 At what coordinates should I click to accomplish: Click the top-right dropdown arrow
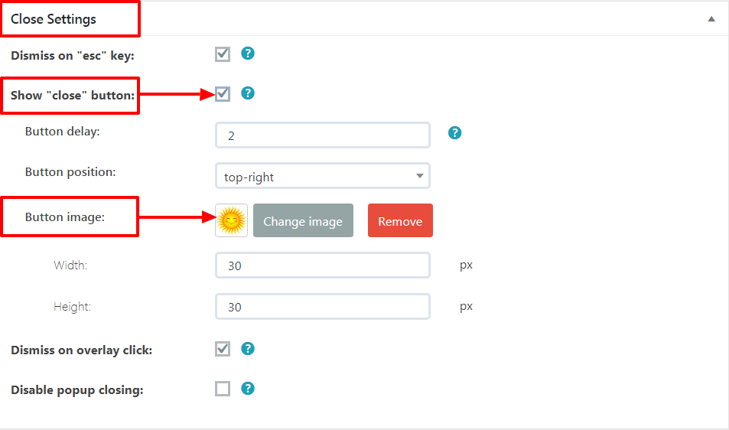pos(420,176)
